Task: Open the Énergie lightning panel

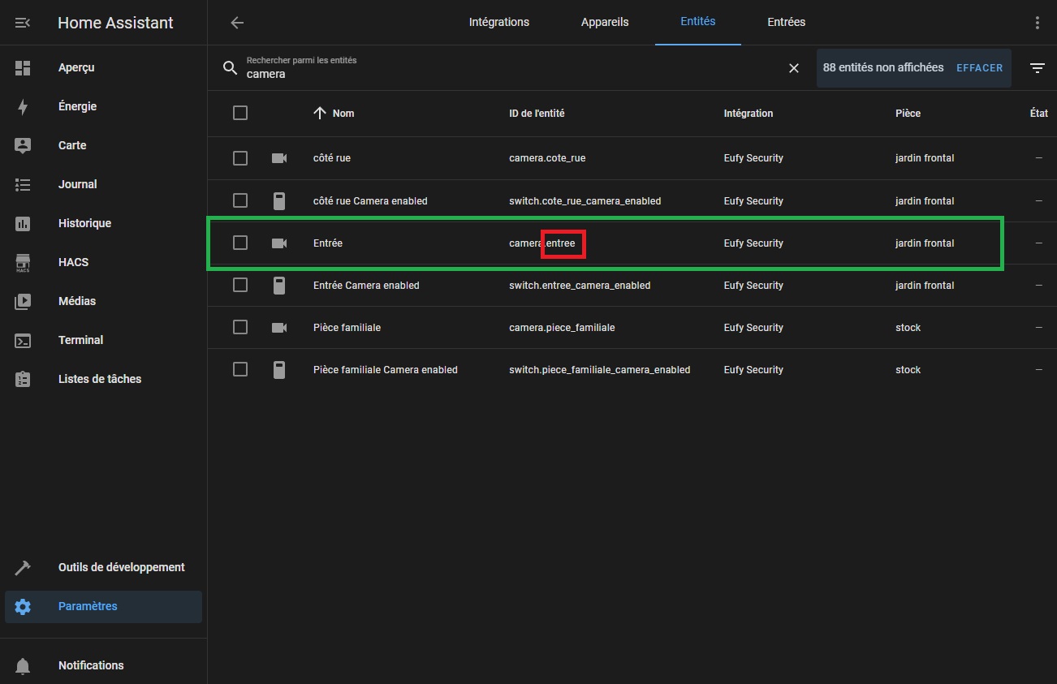Action: click(23, 106)
